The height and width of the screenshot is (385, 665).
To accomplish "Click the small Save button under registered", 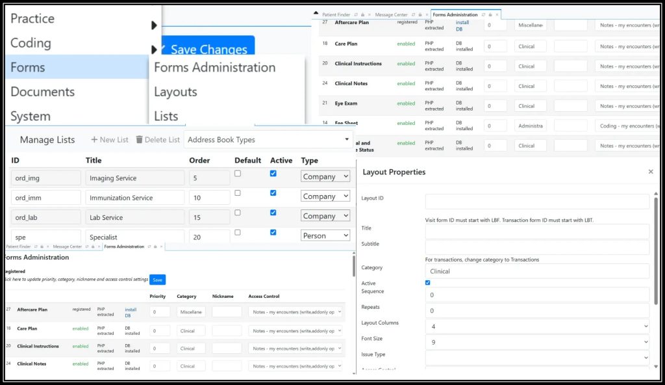I will coord(157,280).
